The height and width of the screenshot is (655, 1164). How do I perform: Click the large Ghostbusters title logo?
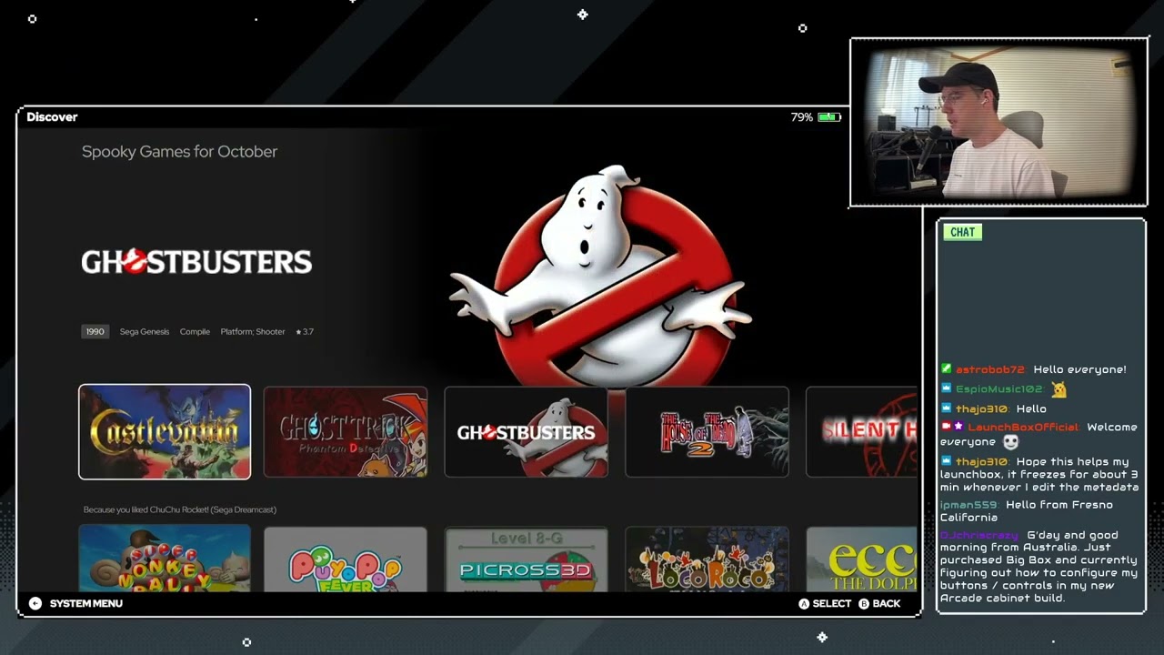pos(196,262)
